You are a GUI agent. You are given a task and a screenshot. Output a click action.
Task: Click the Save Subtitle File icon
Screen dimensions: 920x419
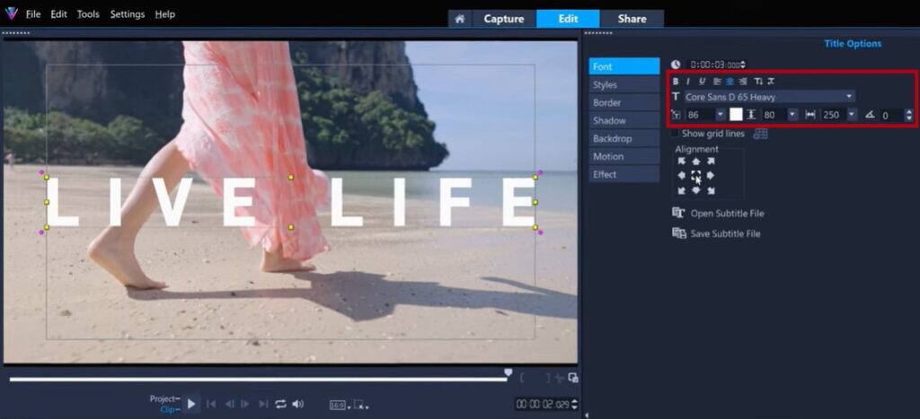pyautogui.click(x=679, y=233)
